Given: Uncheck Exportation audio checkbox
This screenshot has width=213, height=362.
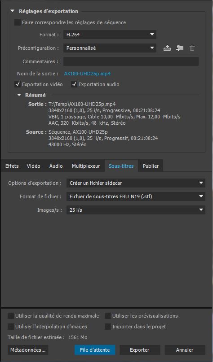Looking at the screenshot, I should pos(74,84).
